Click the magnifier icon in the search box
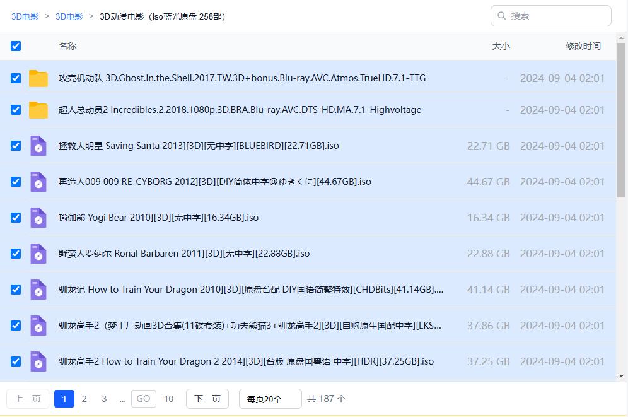 tap(502, 16)
